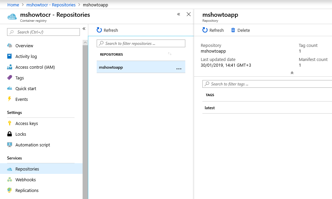Viewport: 332px width, 199px height.
Task: Click the magnifier icon in tags filter
Action: pyautogui.click(x=207, y=84)
